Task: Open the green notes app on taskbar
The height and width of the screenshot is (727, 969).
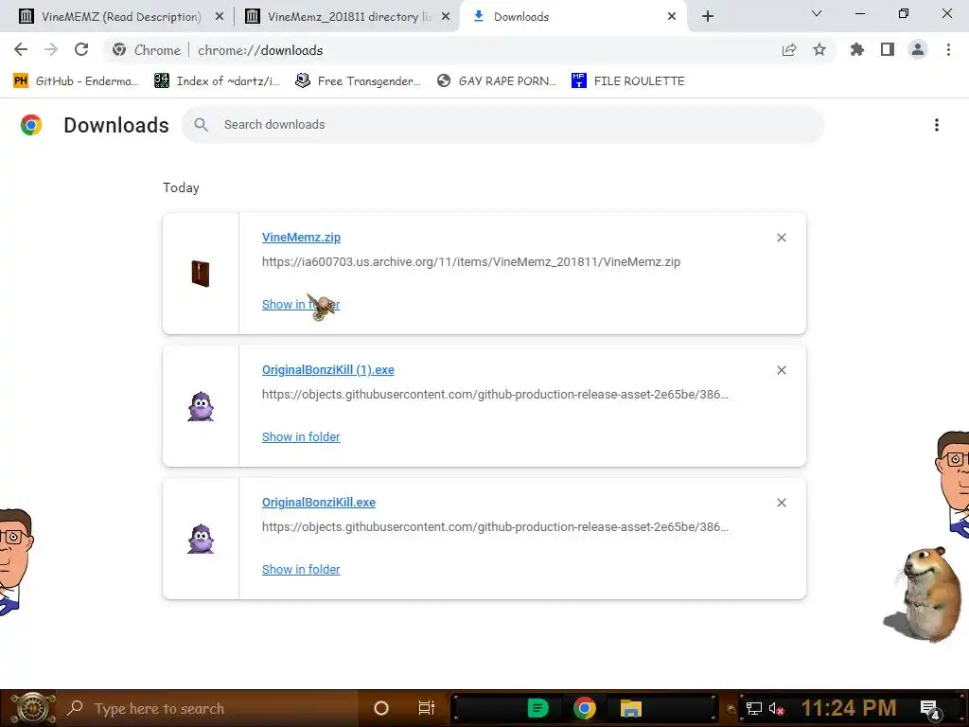Action: coord(537,708)
